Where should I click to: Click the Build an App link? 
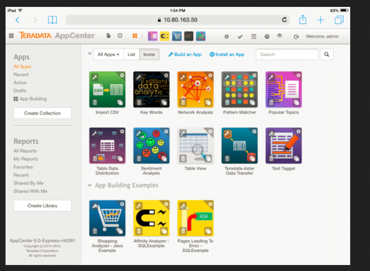pos(185,54)
